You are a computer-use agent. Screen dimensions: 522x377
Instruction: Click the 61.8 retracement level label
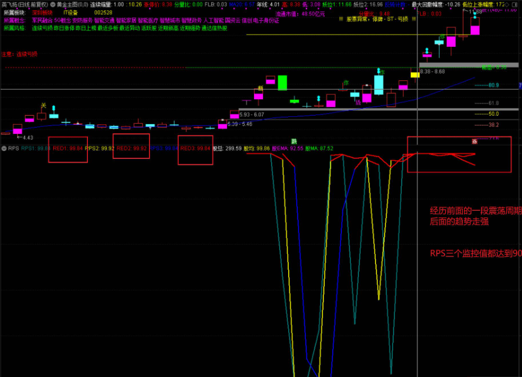click(x=494, y=104)
